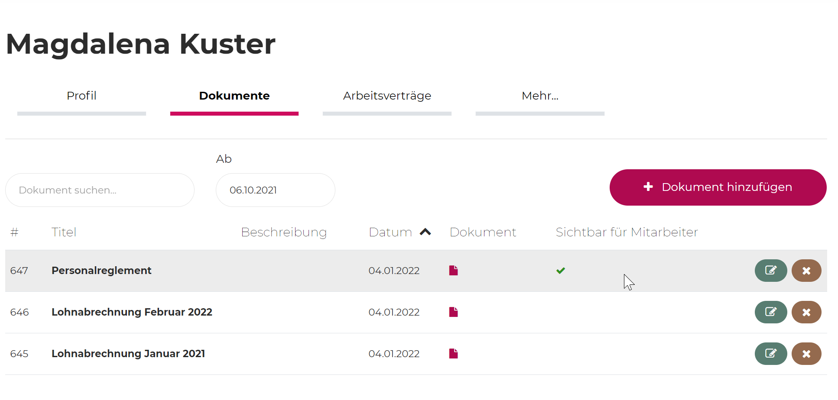The width and height of the screenshot is (838, 400).
Task: Click the green visibility checkmark for Personalreglement
Action: 560,271
